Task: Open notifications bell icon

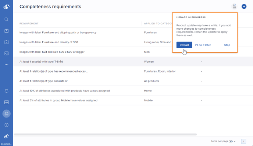Action: (x=7, y=91)
